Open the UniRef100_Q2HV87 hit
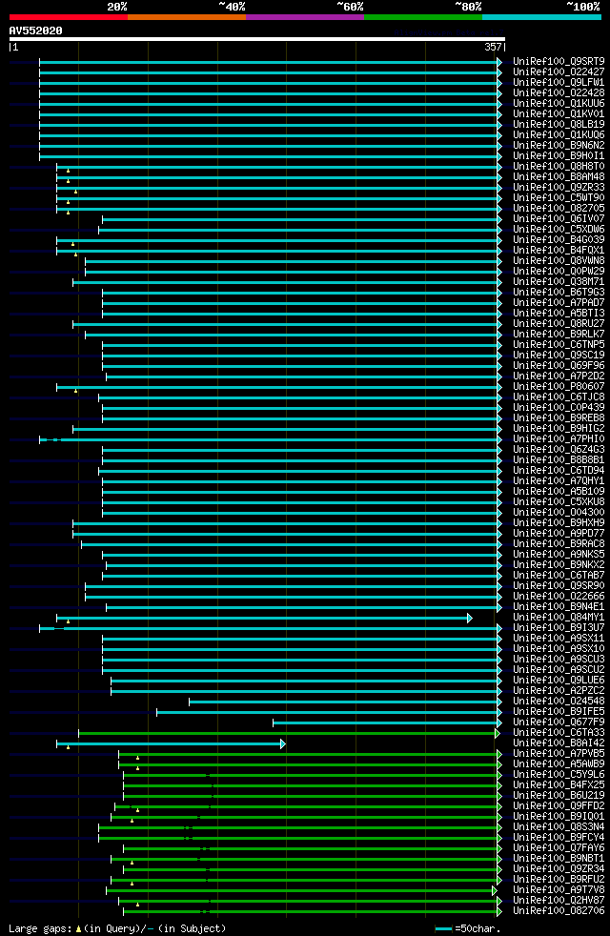The image size is (610, 936). tap(559, 900)
